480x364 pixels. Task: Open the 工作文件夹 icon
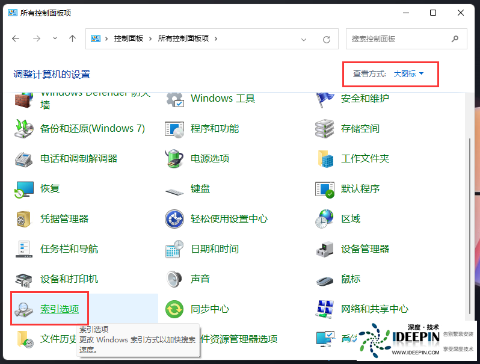[x=325, y=159]
